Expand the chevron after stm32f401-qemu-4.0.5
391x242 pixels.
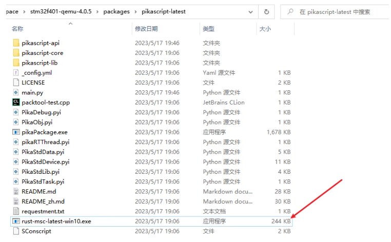coord(97,12)
